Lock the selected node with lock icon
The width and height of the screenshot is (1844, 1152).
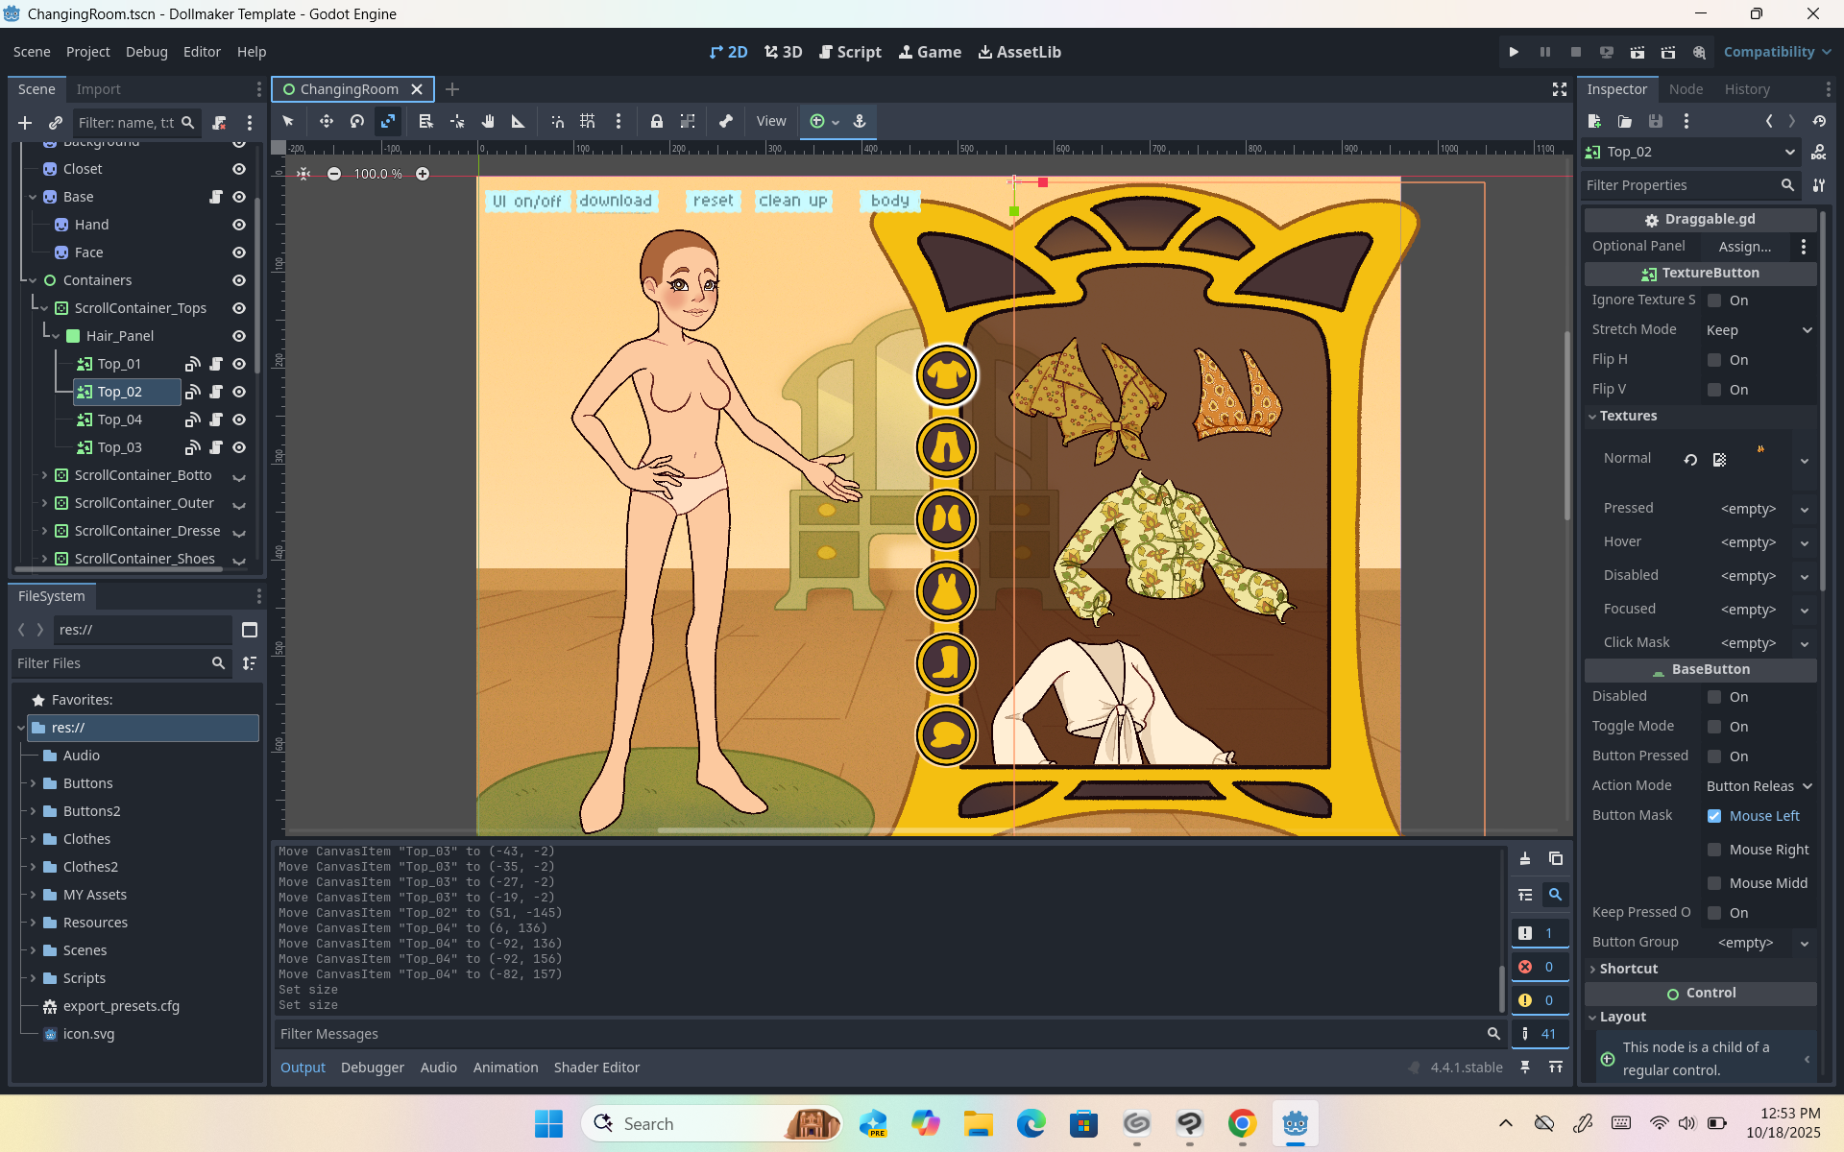[x=656, y=121]
